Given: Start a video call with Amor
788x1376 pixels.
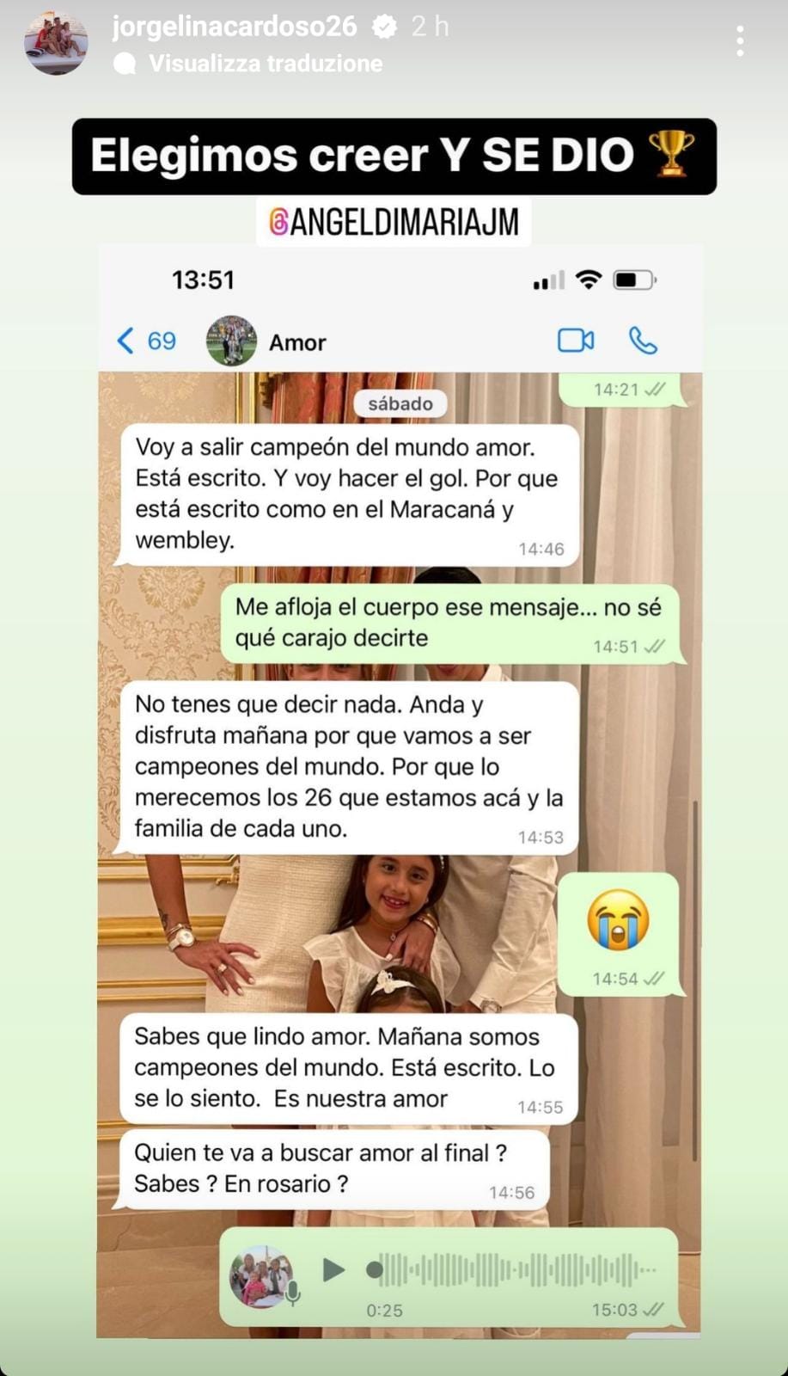Looking at the screenshot, I should [576, 341].
